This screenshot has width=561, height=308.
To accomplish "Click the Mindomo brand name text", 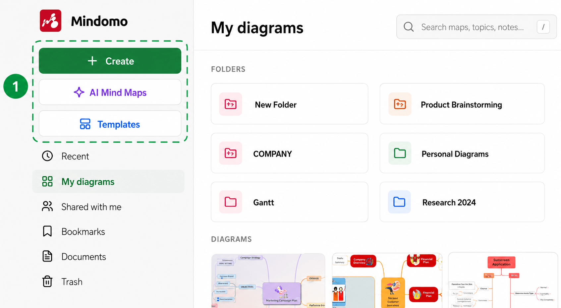I will coord(99,21).
